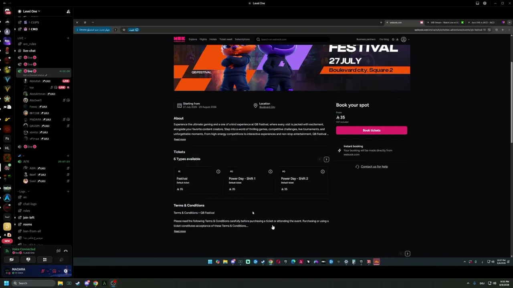The height and width of the screenshot is (288, 513).
Task: Select user Saad in AFK channel
Action: (x=46, y=181)
